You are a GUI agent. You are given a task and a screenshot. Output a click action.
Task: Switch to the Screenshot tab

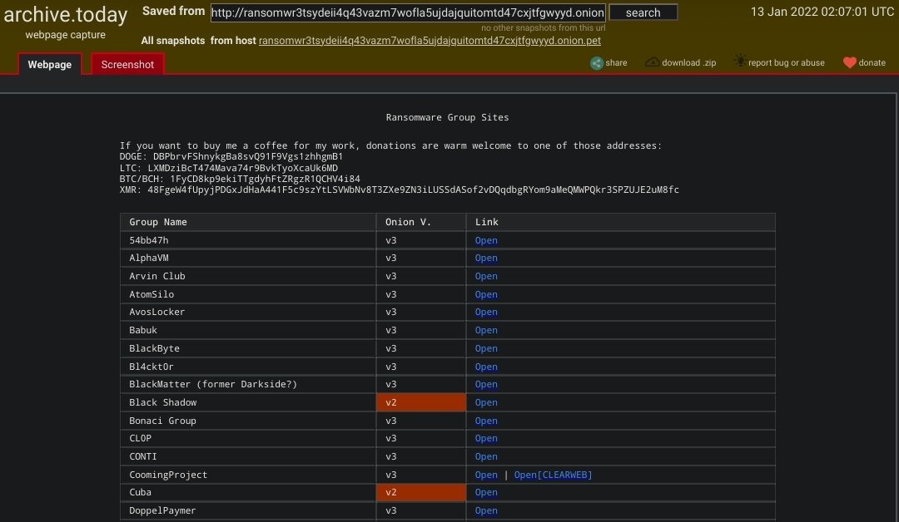click(x=127, y=65)
